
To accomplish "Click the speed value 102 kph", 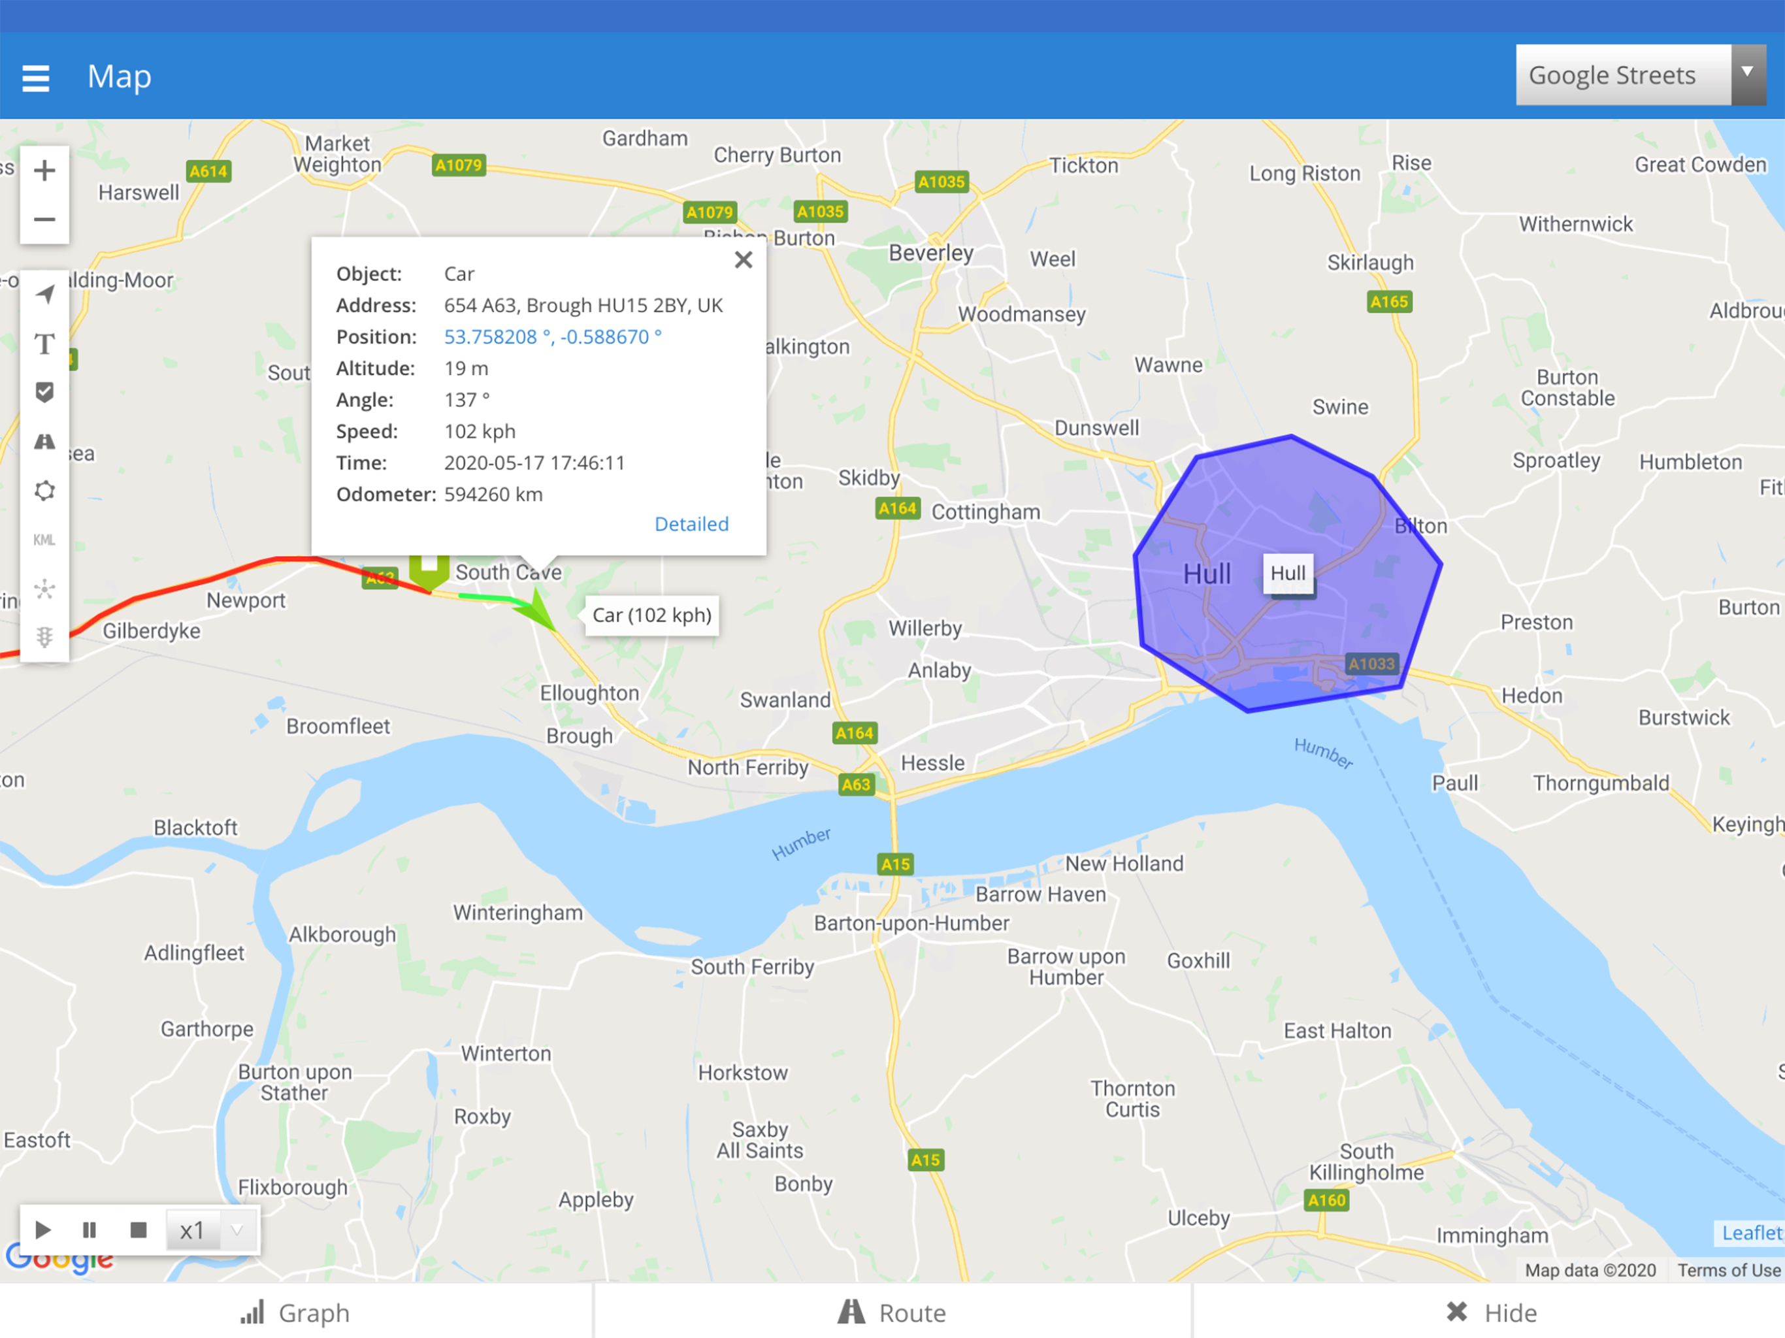I will [x=480, y=431].
